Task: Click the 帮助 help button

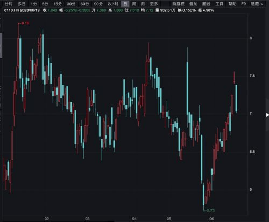Action: (232, 4)
